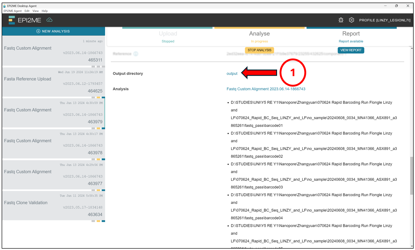Open Fastq Custom Alignment run 463979
The height and width of the screenshot is (250, 415).
53,113
